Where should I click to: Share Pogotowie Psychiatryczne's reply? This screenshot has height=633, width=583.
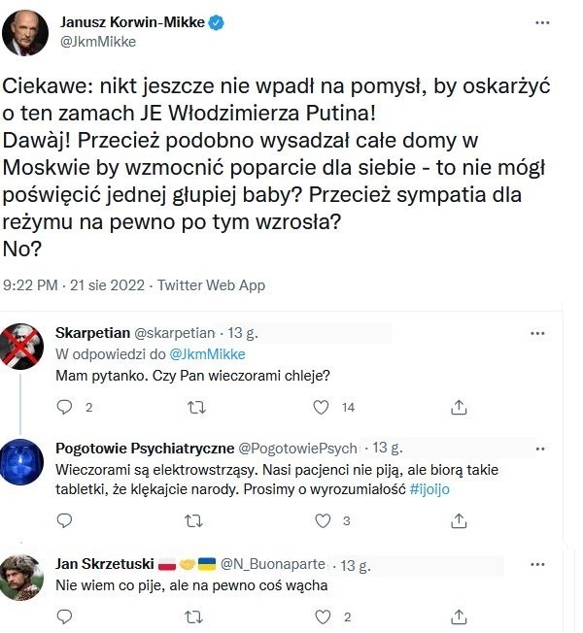tap(455, 521)
